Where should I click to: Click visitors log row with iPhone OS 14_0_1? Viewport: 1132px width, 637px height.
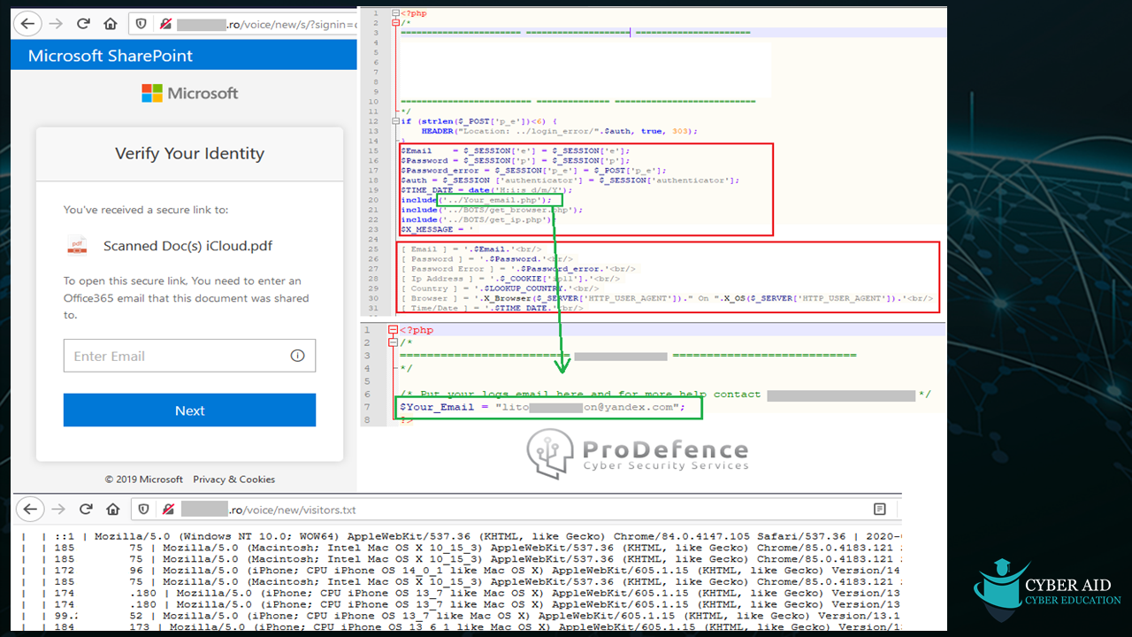[460, 571]
